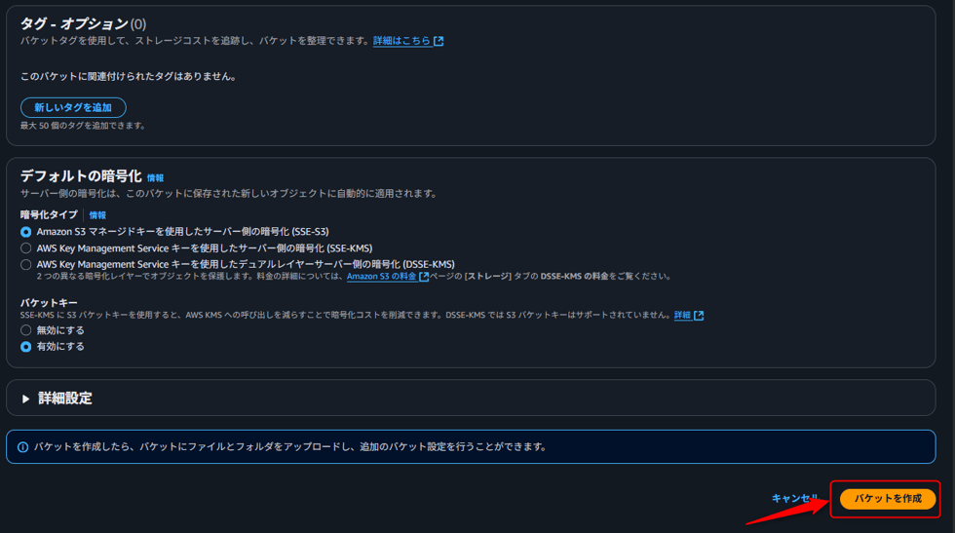
Task: Click the info icon in the notice banner
Action: click(x=23, y=447)
